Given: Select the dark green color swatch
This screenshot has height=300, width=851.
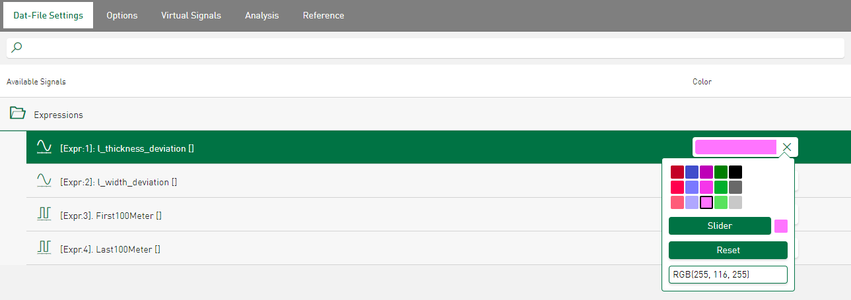Looking at the screenshot, I should pos(721,172).
